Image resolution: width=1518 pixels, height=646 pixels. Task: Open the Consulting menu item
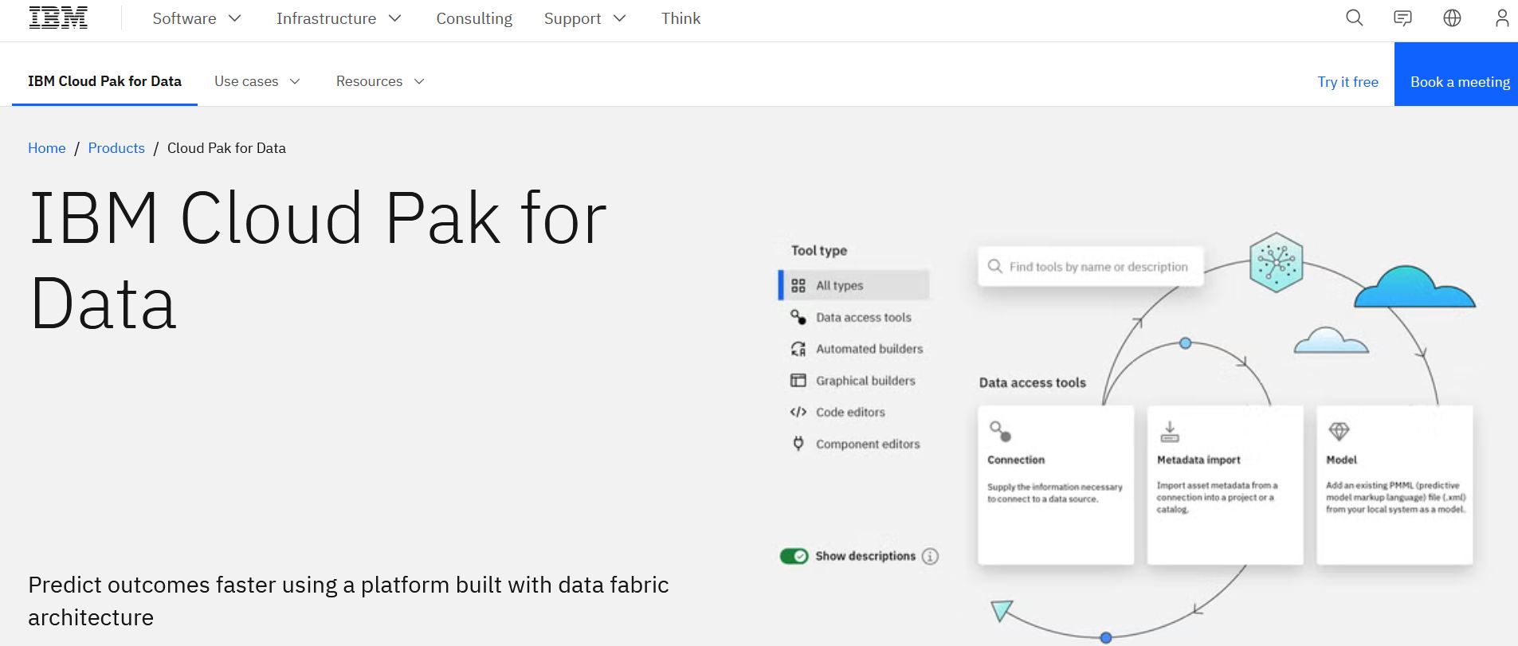[474, 18]
